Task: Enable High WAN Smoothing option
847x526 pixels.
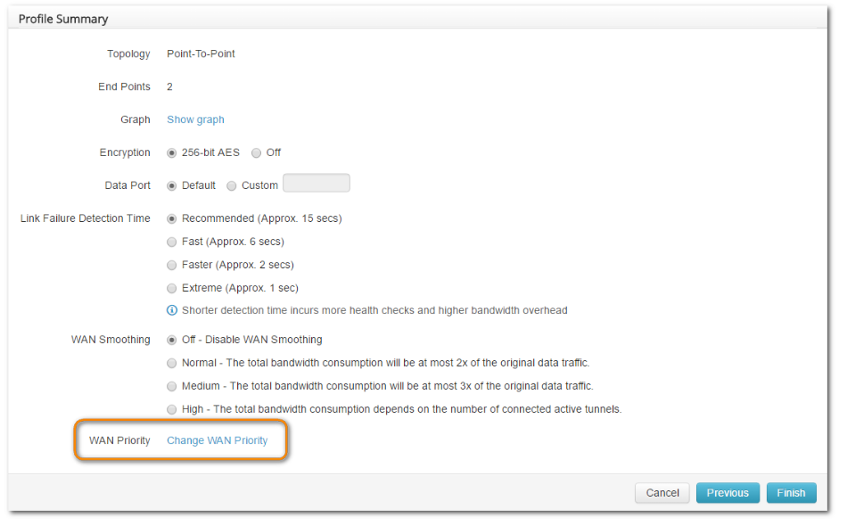Action: (x=172, y=409)
